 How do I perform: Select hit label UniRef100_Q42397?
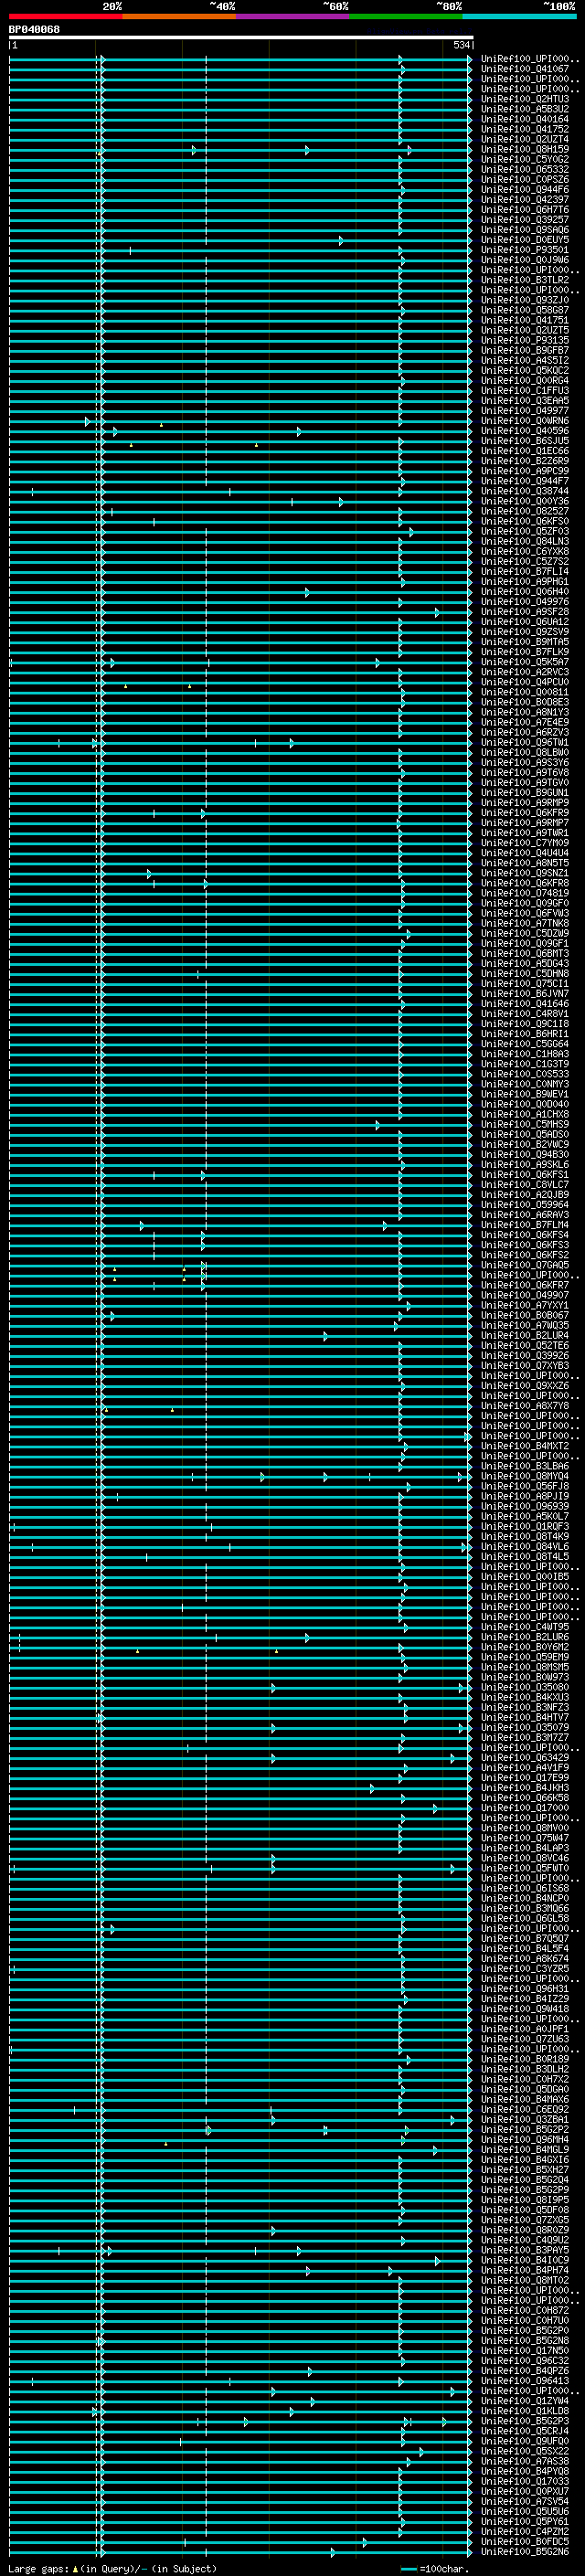pyautogui.click(x=525, y=200)
